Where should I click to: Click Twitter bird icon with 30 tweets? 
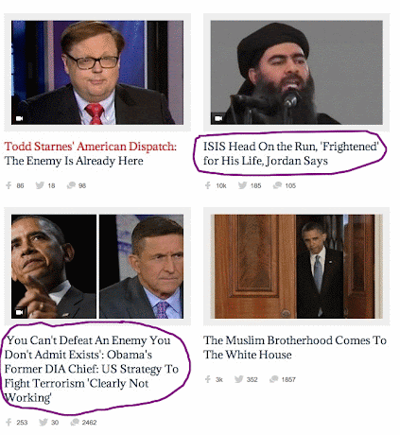(43, 422)
